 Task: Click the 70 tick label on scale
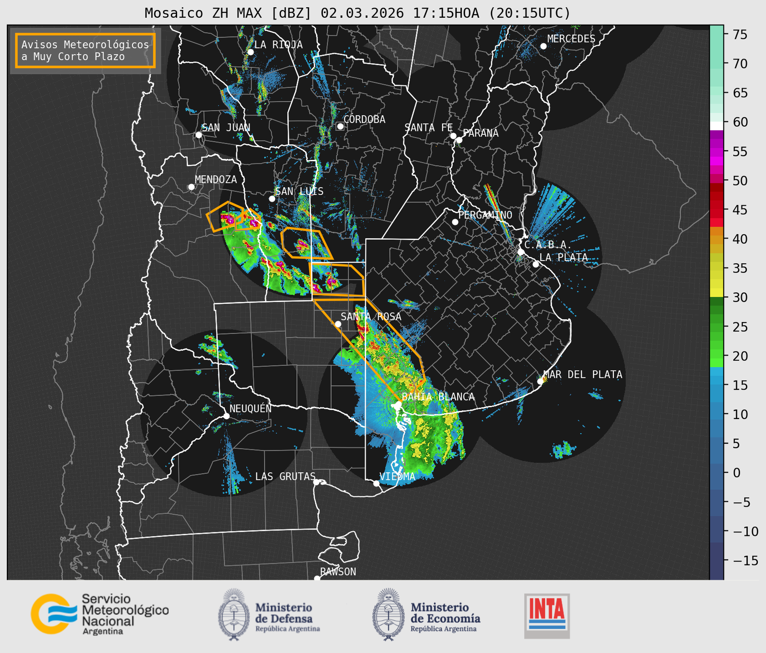(739, 64)
